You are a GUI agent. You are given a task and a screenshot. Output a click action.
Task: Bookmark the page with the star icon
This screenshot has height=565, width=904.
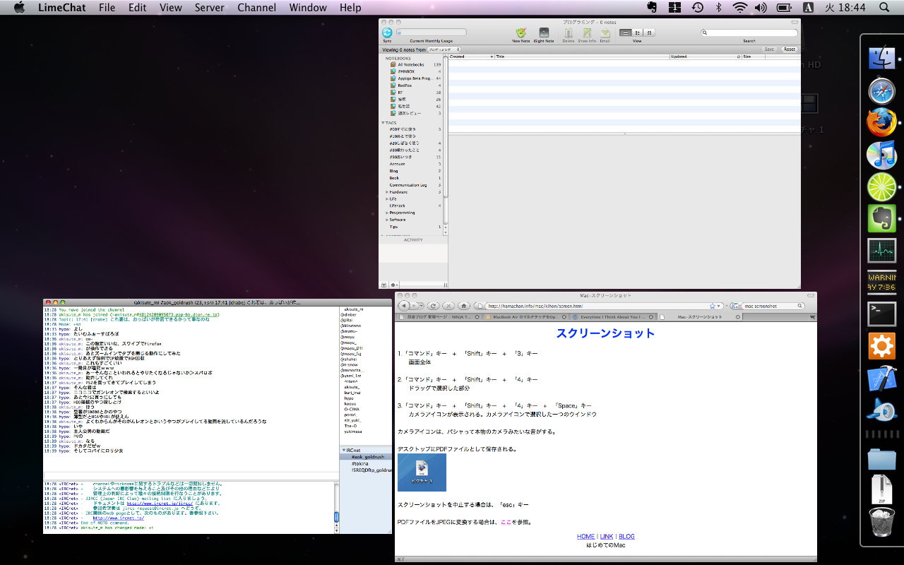(712, 306)
